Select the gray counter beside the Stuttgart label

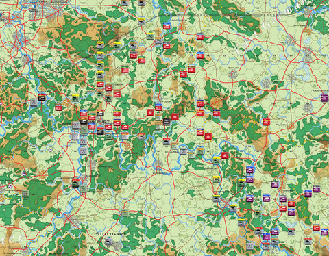point(108,241)
